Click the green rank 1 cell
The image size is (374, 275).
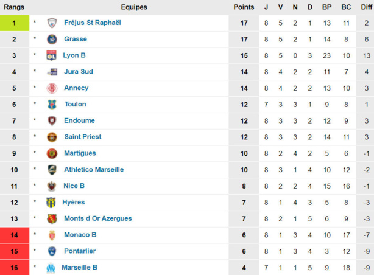point(15,23)
